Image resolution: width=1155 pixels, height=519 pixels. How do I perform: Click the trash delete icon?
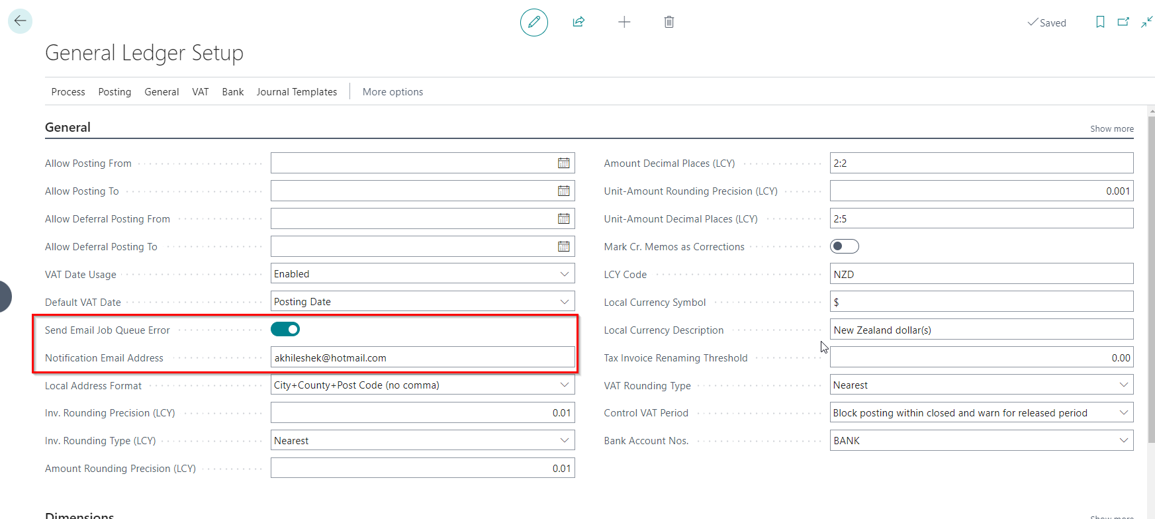pyautogui.click(x=669, y=23)
